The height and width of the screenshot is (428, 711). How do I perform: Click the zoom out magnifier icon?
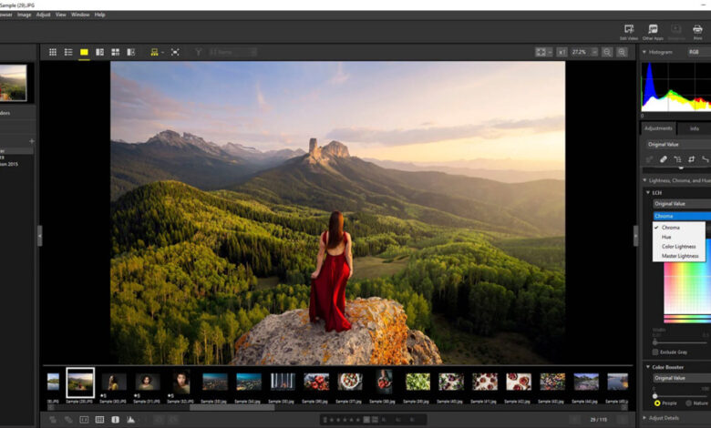(x=607, y=53)
